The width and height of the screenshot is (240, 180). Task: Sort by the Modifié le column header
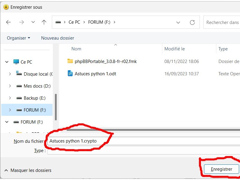pos(175,49)
